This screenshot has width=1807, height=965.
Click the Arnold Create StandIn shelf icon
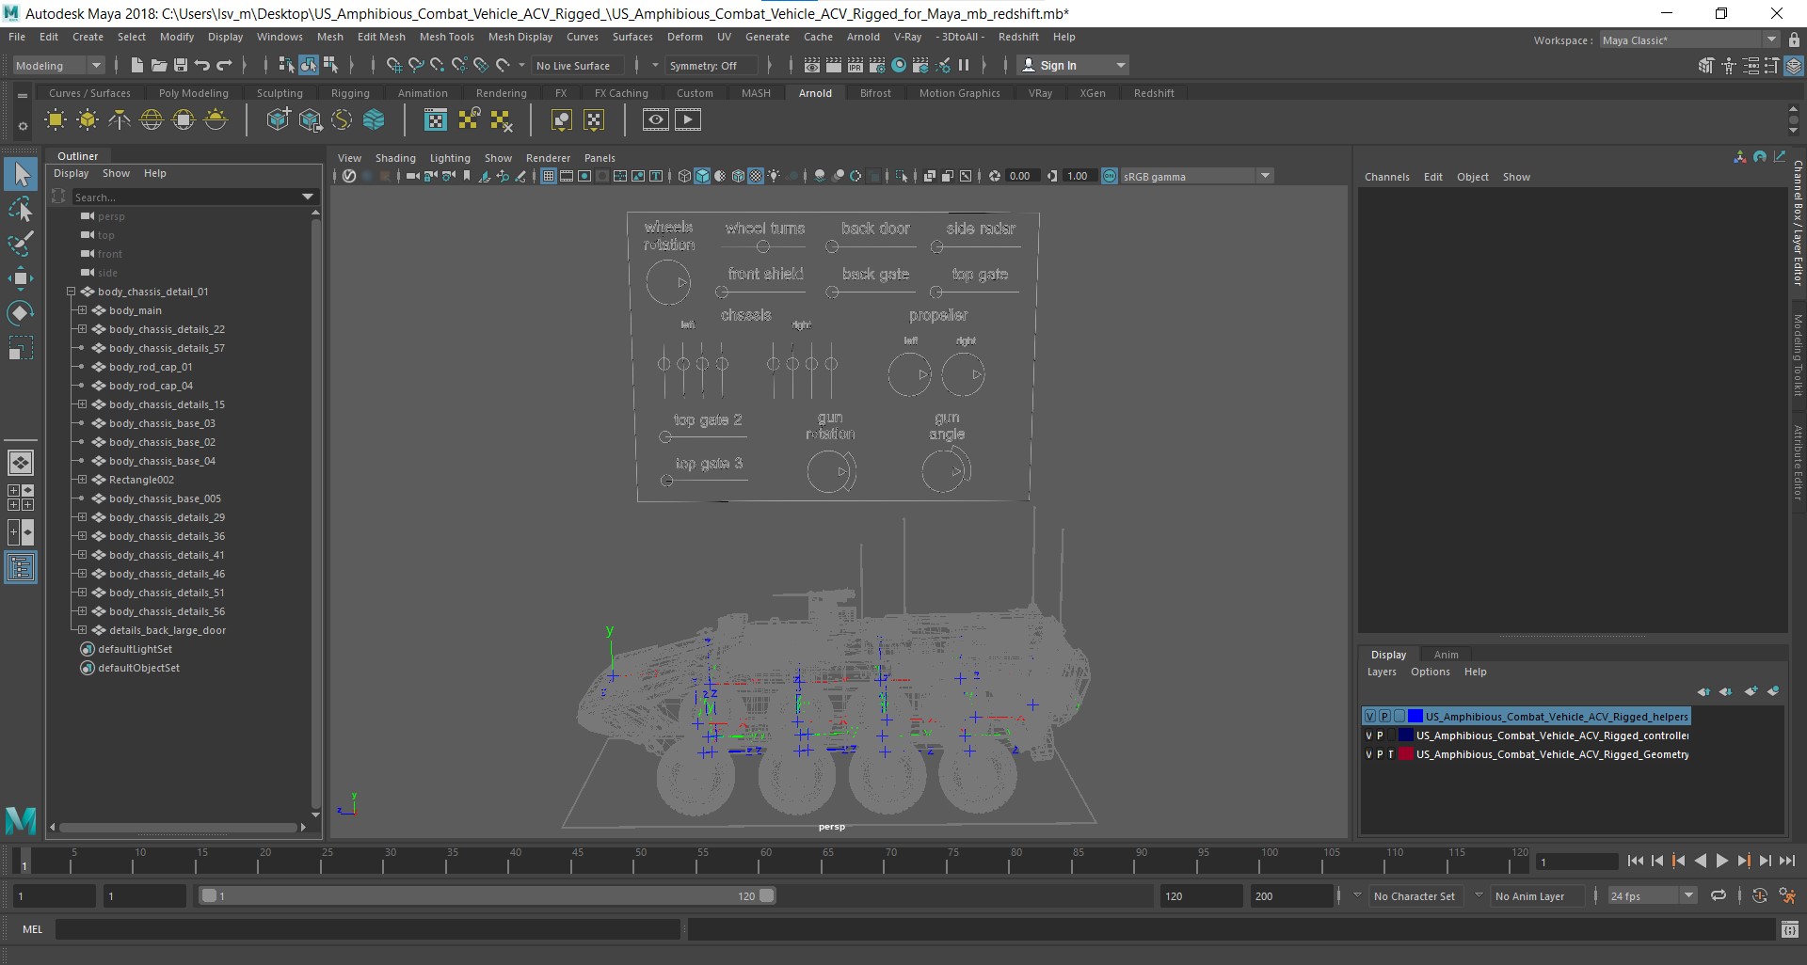(x=278, y=119)
